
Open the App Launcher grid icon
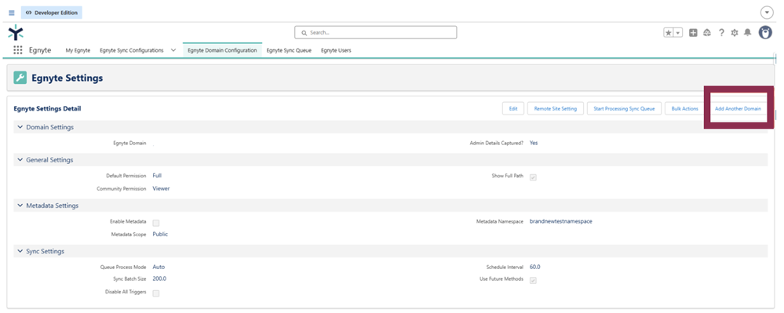click(x=18, y=50)
